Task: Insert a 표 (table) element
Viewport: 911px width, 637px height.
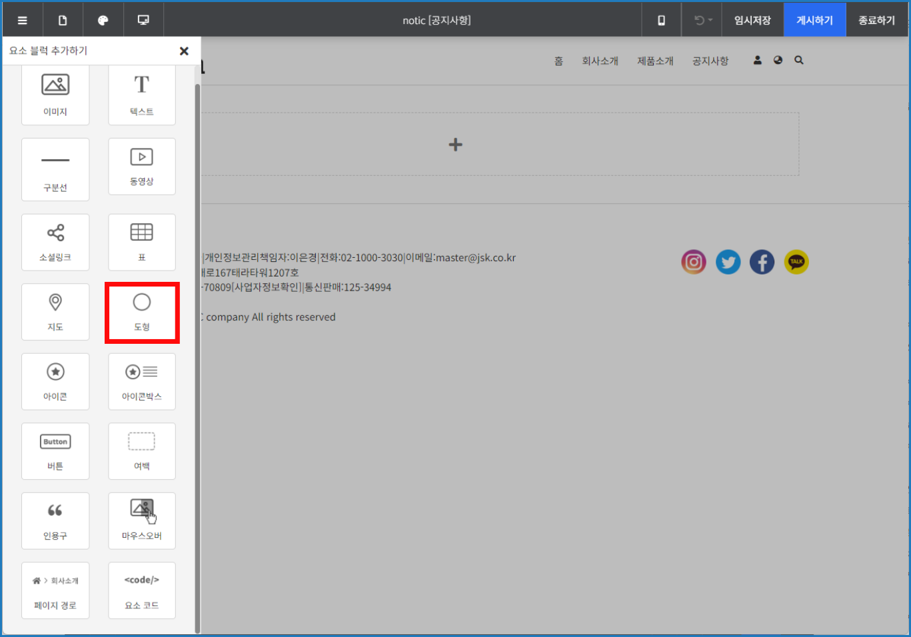Action: (142, 243)
